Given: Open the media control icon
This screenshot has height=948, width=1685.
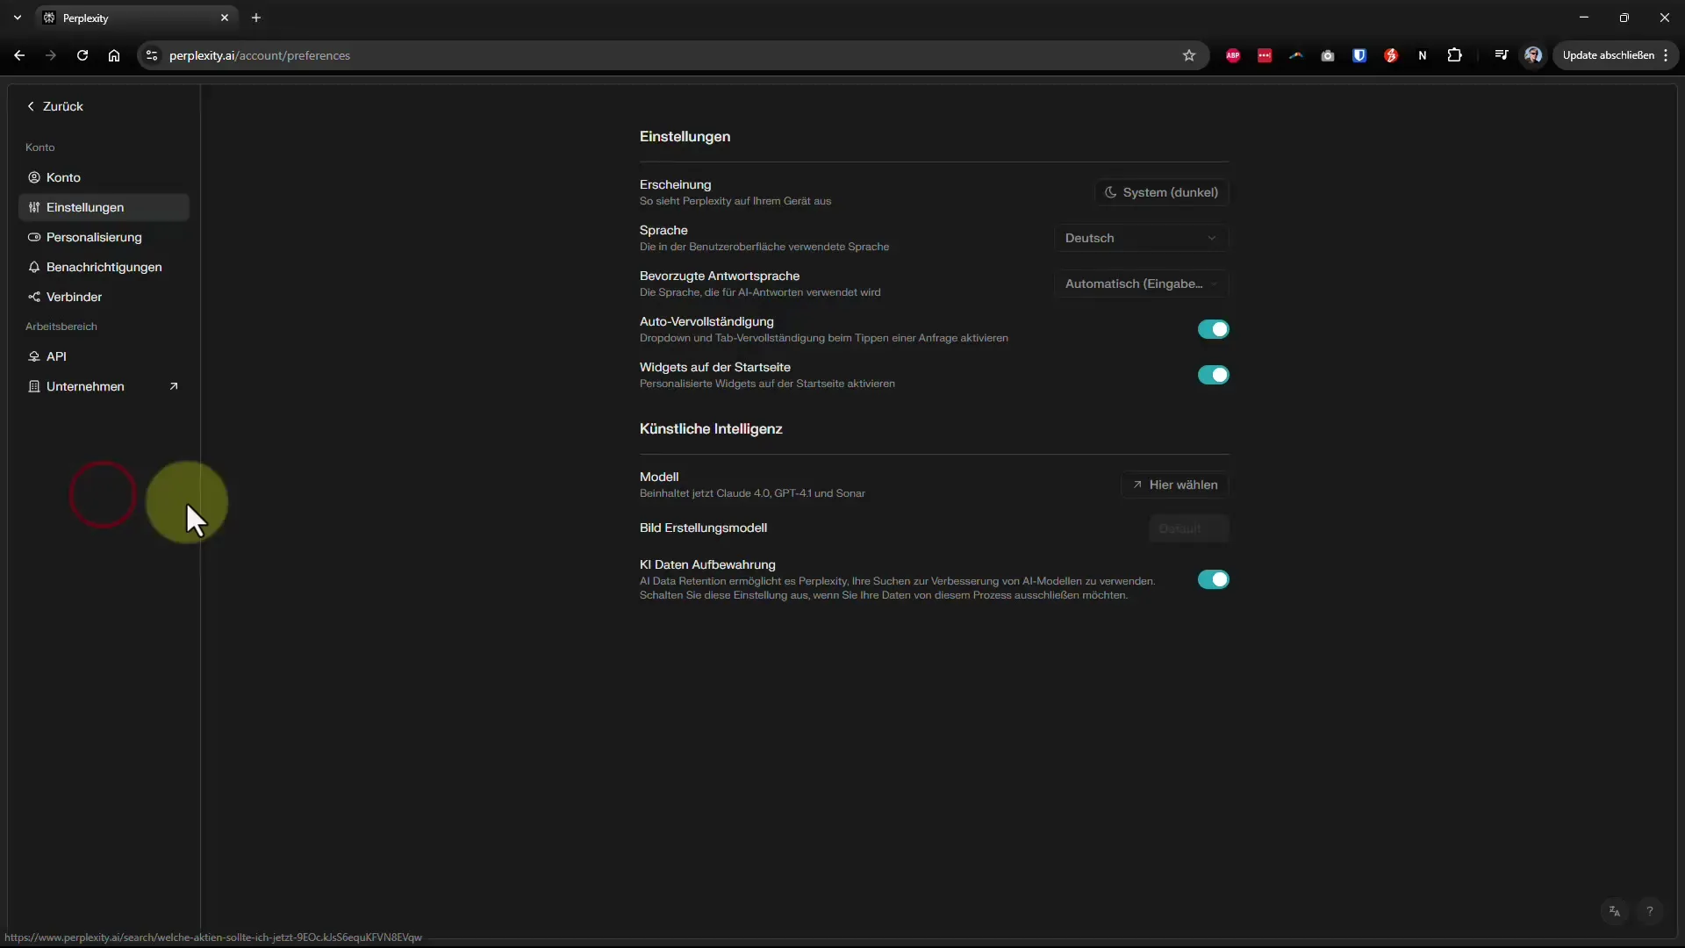Looking at the screenshot, I should (1502, 55).
